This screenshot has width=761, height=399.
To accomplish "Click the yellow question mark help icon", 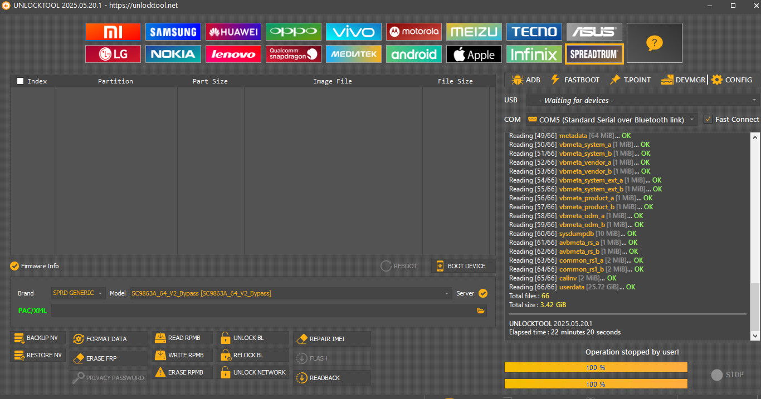I will (x=654, y=43).
